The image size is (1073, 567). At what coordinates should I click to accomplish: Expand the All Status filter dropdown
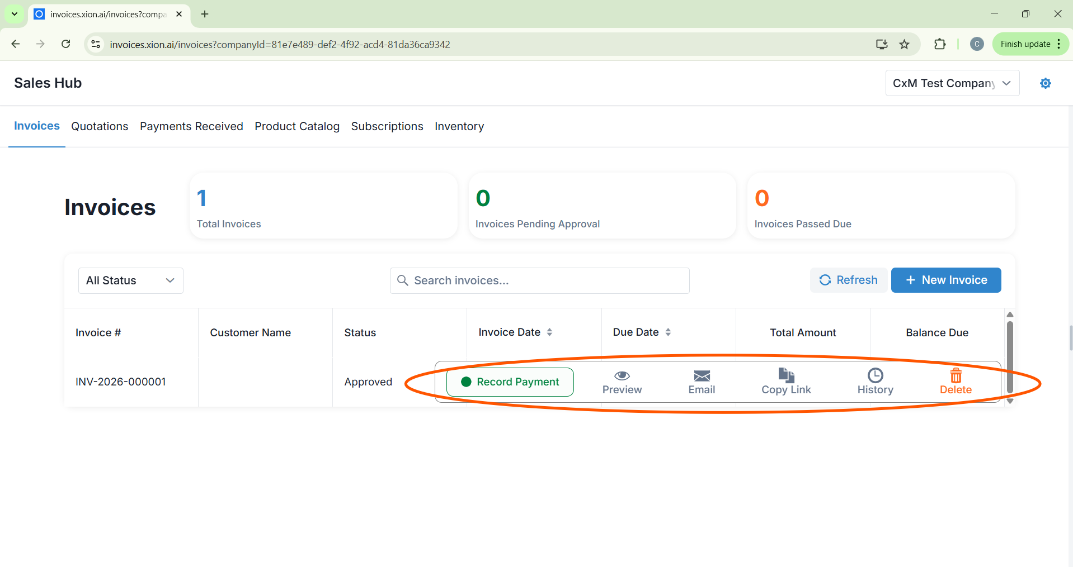[130, 280]
